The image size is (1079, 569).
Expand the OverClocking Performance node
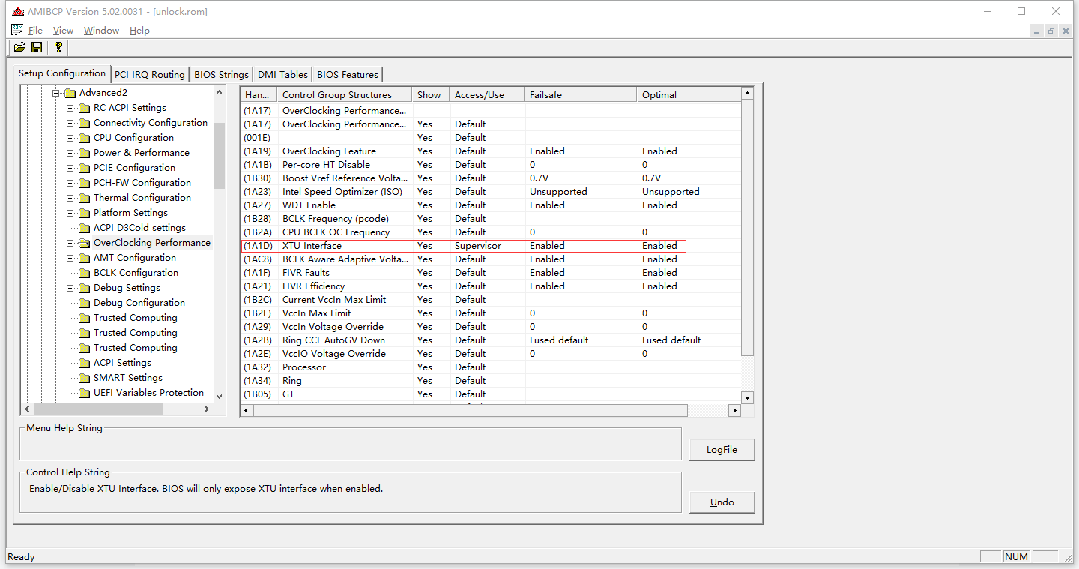click(x=70, y=243)
